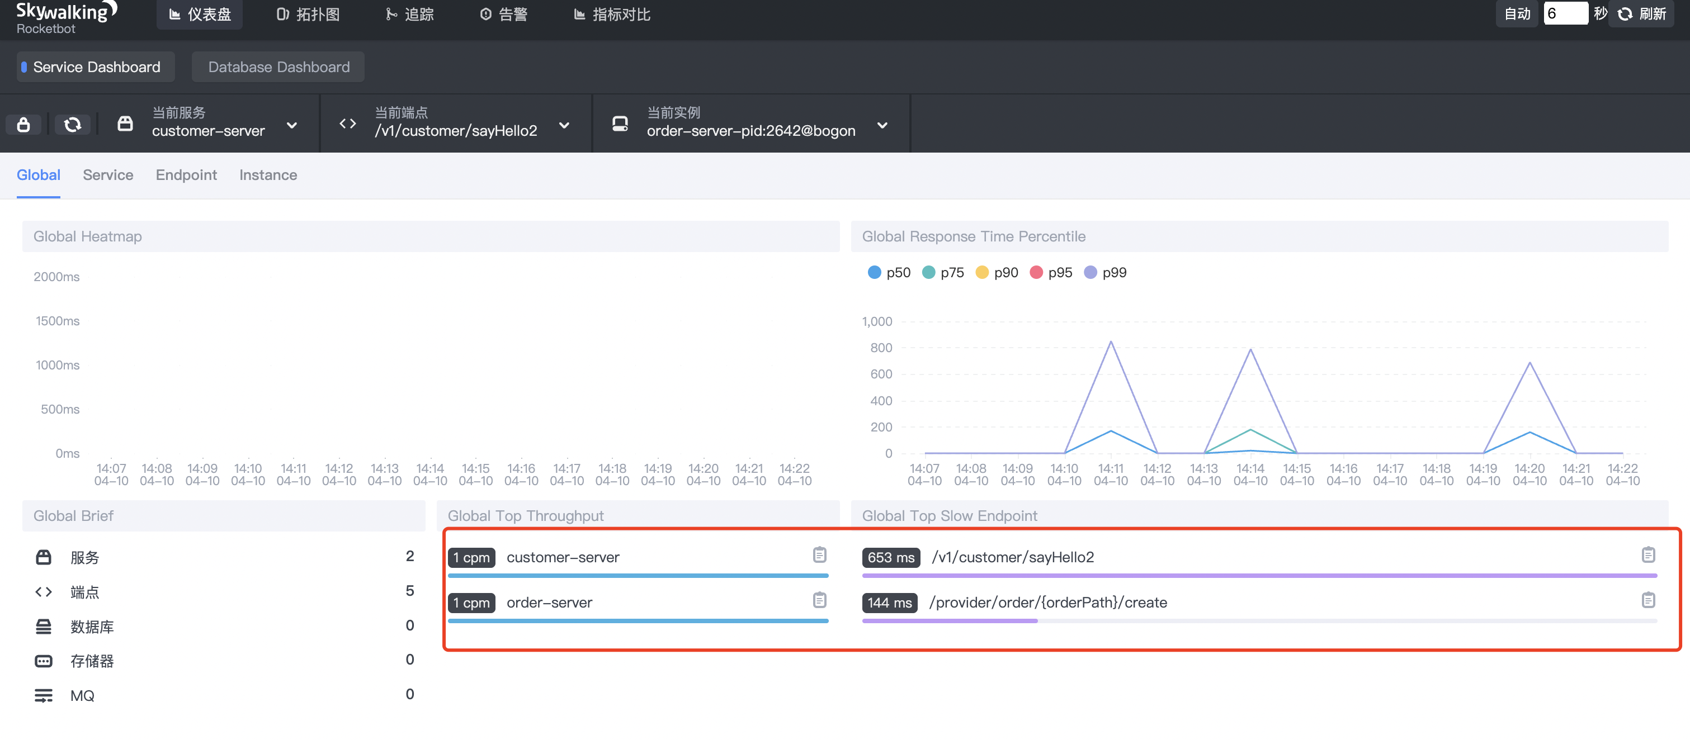Click the lock edit icon in toolbar
Viewport: 1690px width, 740px height.
click(23, 125)
